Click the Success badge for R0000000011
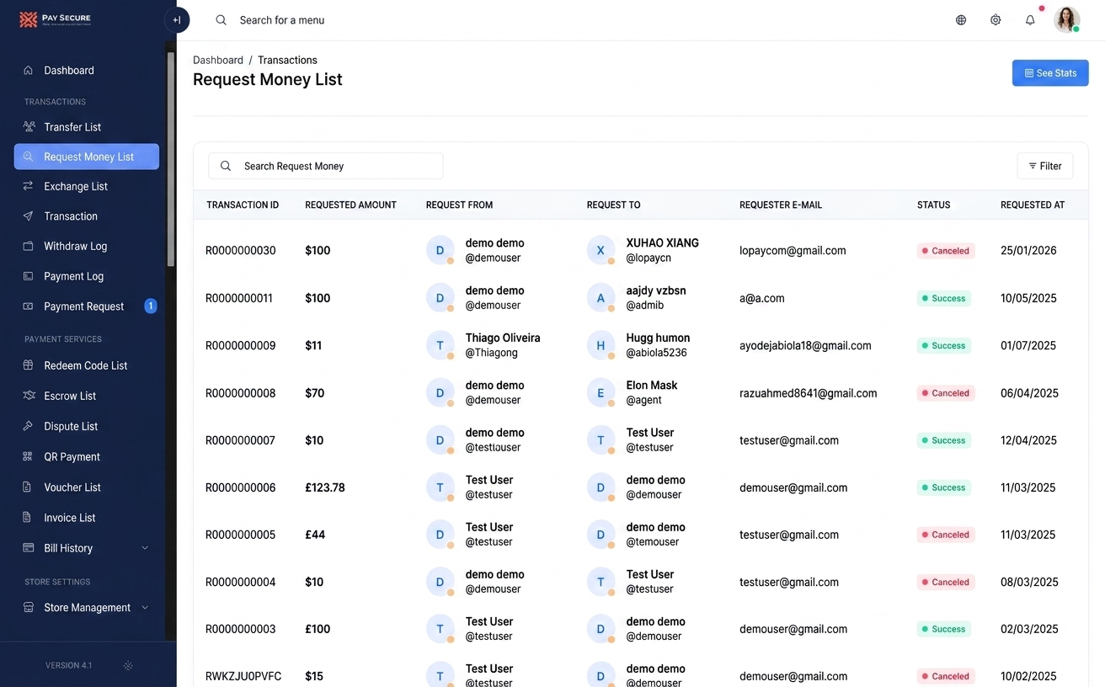Viewport: 1105px width, 687px height. point(944,298)
